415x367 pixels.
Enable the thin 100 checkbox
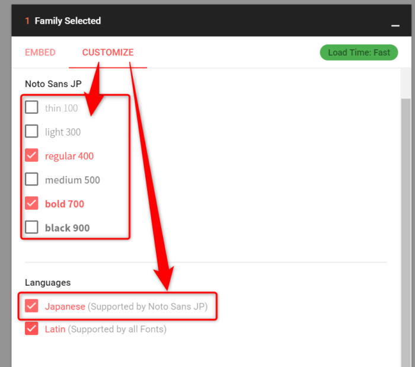click(32, 107)
